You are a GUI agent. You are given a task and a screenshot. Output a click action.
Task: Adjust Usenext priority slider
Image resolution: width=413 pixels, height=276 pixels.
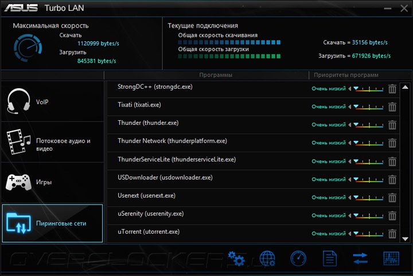(x=368, y=198)
